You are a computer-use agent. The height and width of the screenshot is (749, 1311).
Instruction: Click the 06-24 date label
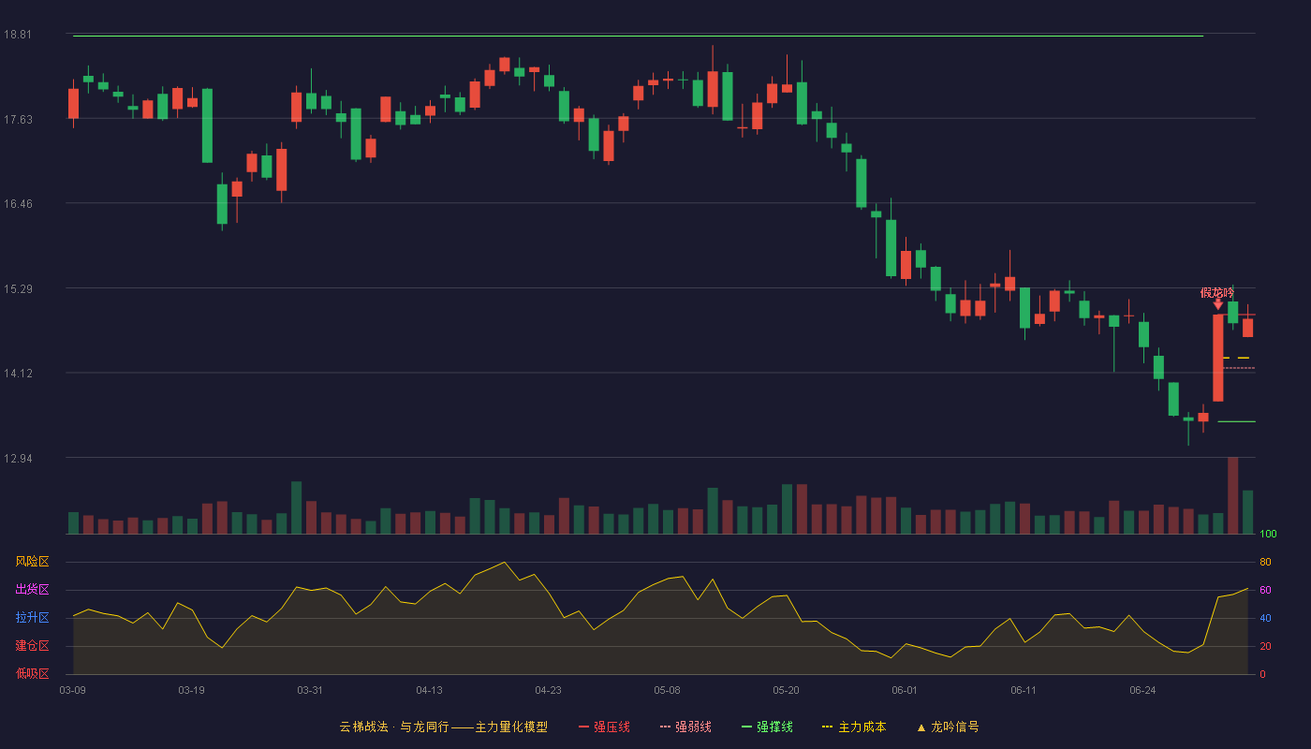coord(1142,690)
